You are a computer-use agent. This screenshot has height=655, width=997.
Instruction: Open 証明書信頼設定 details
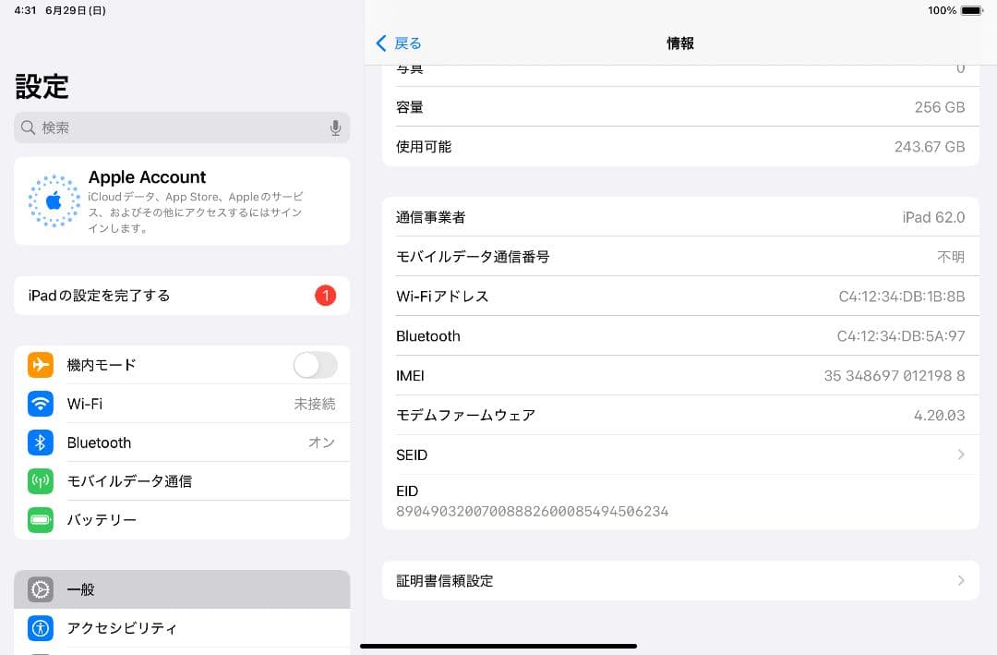[680, 580]
